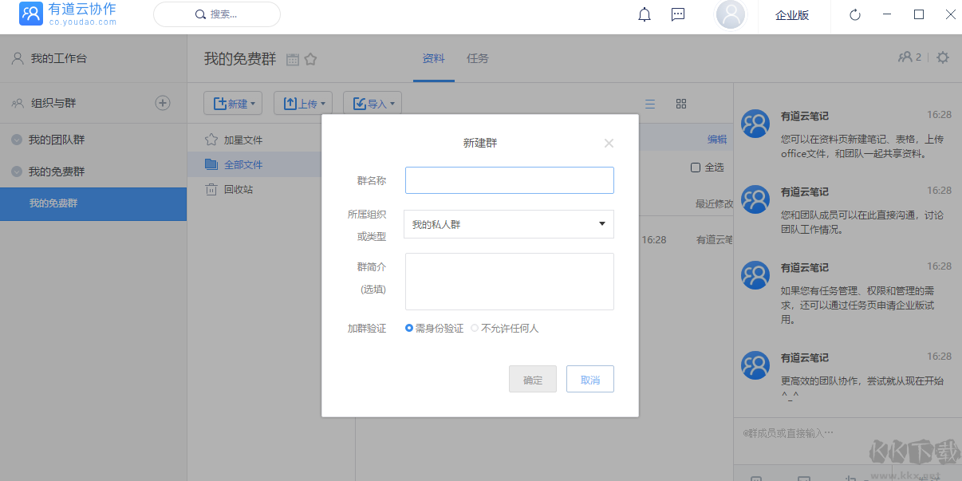
Task: Open the user avatar profile icon
Action: coord(730,14)
